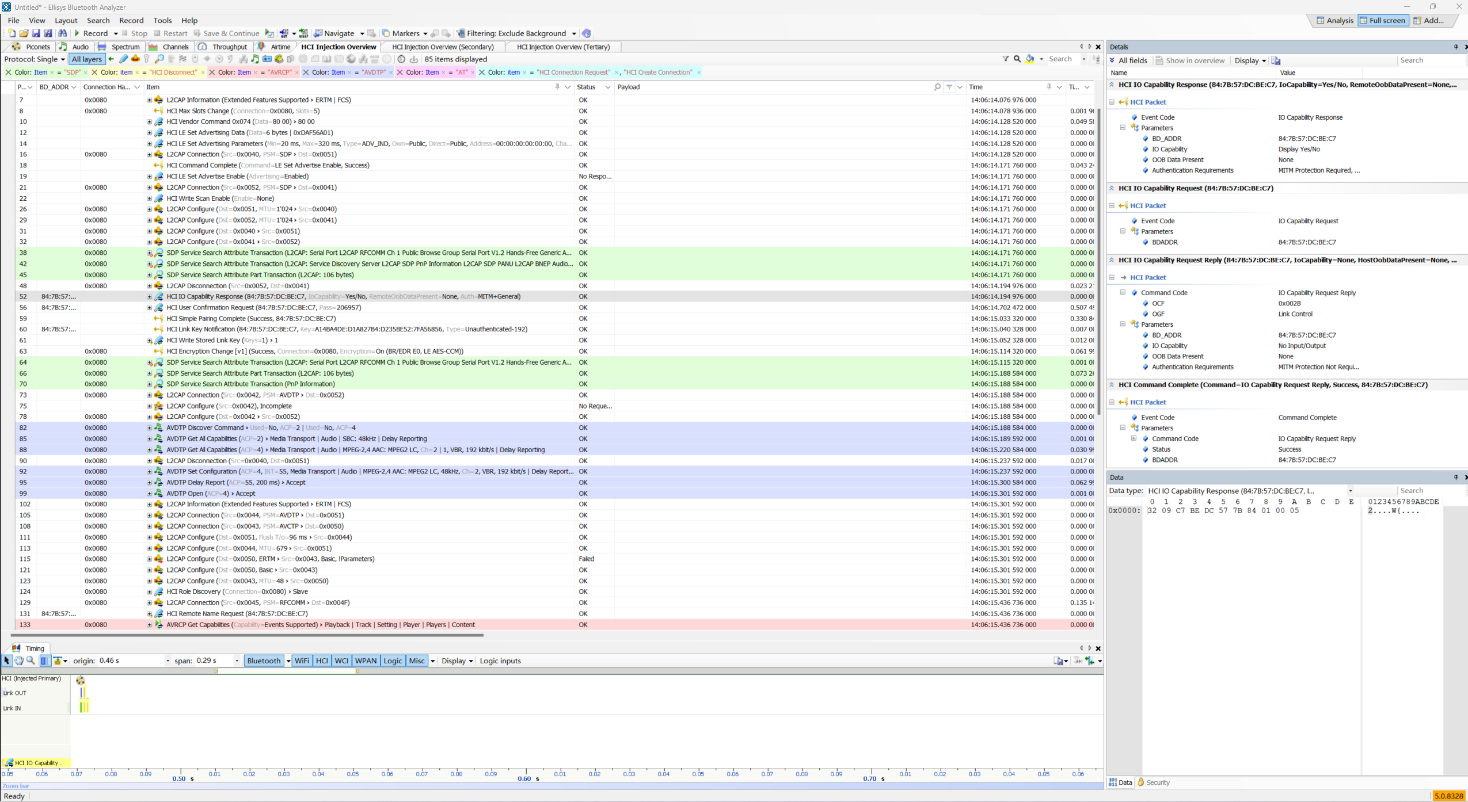Open the Layout menu
Image resolution: width=1468 pixels, height=802 pixels.
[x=66, y=20]
